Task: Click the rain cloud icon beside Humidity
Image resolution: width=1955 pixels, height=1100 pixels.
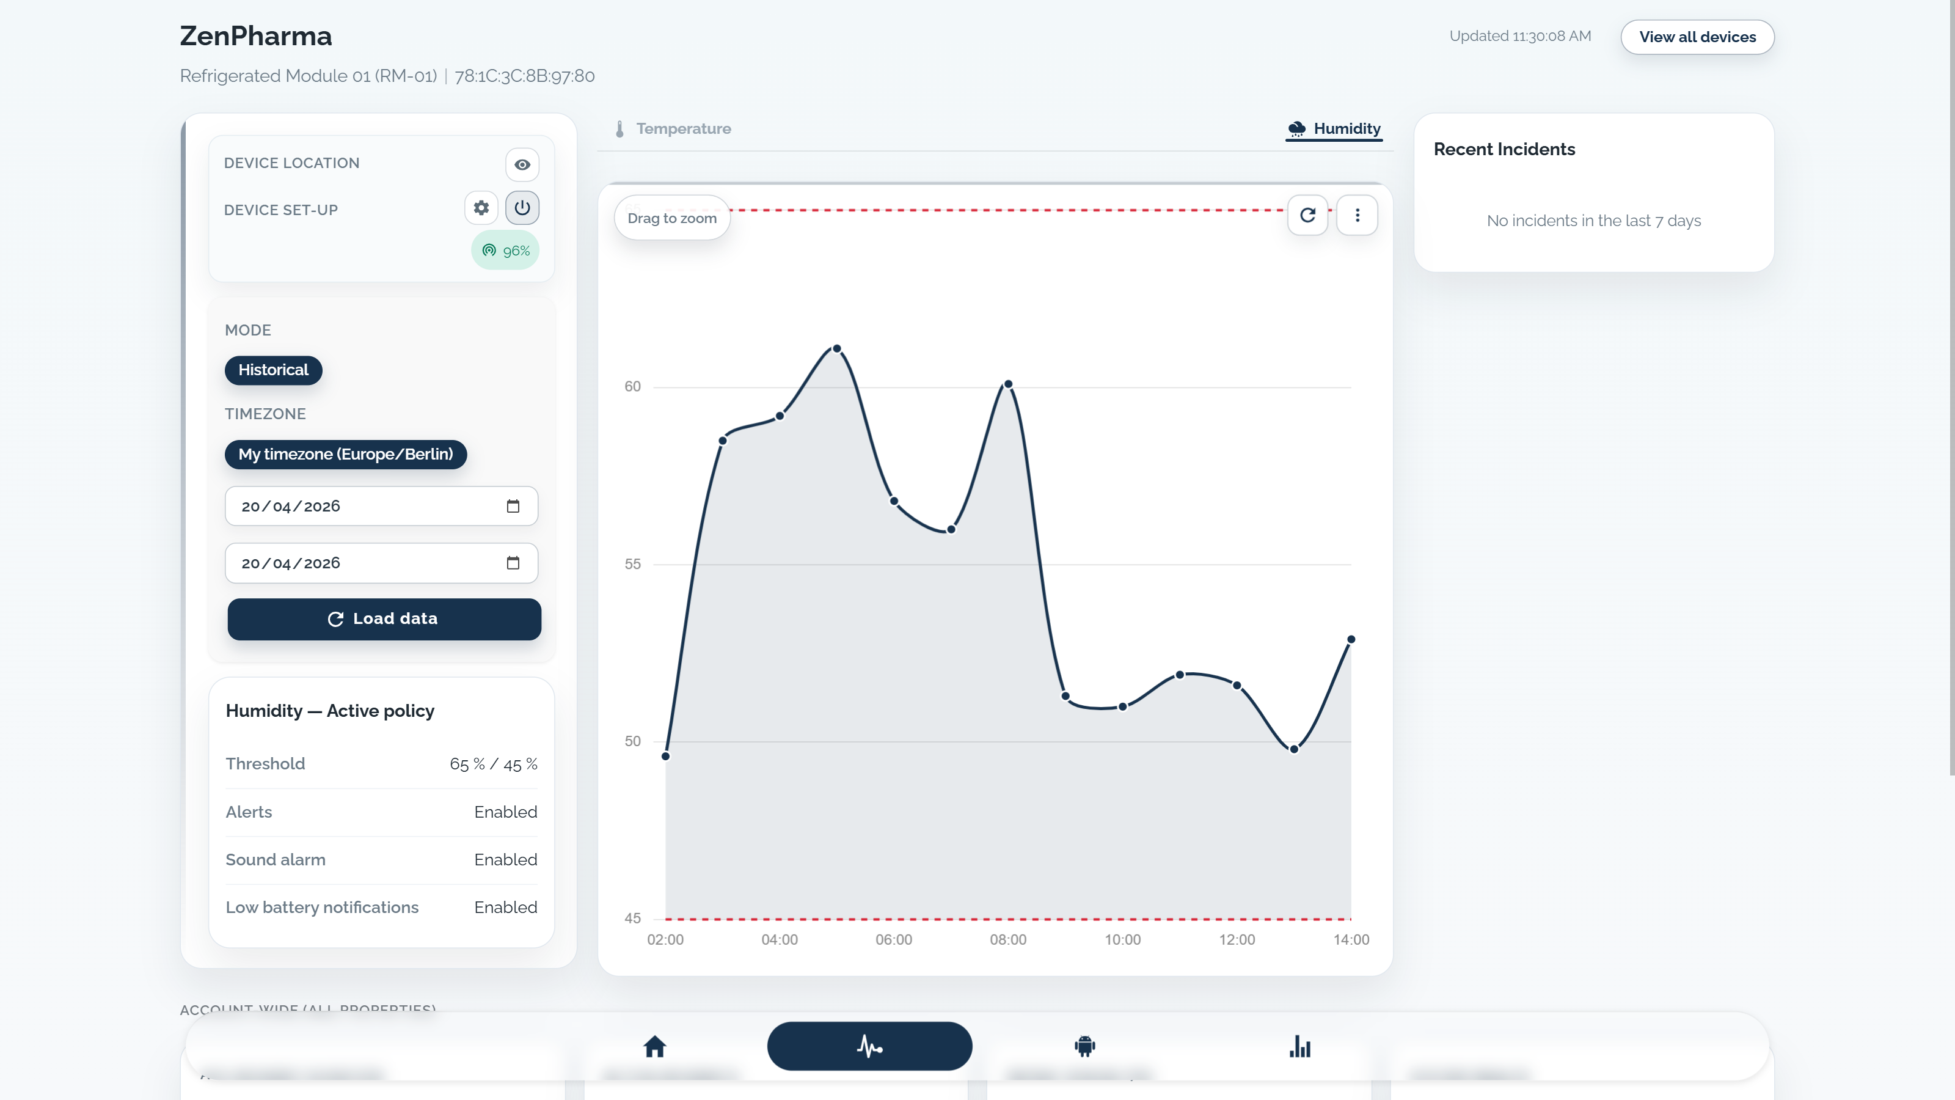Action: 1298,128
